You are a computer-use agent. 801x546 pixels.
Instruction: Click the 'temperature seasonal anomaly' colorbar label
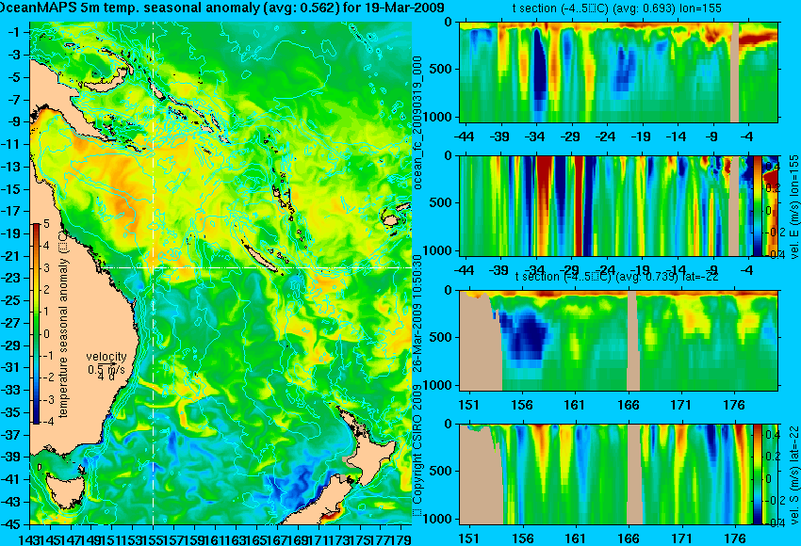63,325
